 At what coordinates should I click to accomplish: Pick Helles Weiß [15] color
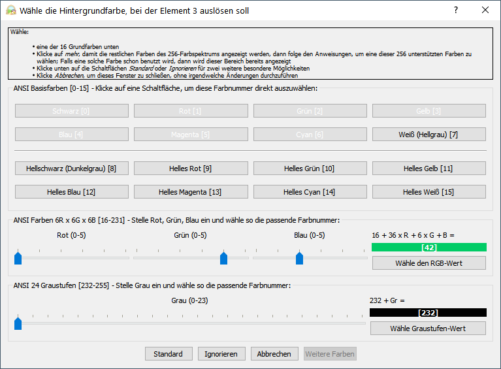pos(428,192)
